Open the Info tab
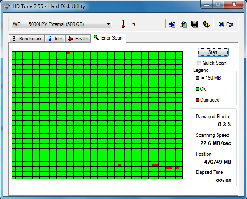The height and width of the screenshot is (199, 247). point(55,39)
